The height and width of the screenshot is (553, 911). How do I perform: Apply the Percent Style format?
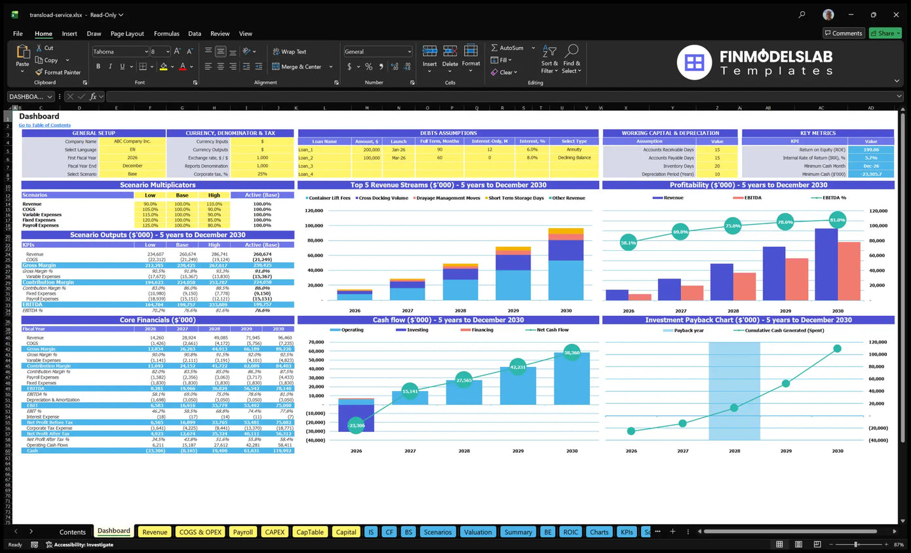369,66
